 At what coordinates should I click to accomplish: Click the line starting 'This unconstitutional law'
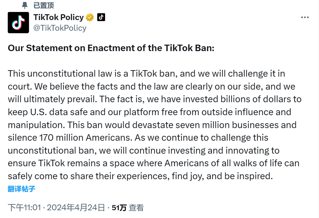tap(146, 74)
